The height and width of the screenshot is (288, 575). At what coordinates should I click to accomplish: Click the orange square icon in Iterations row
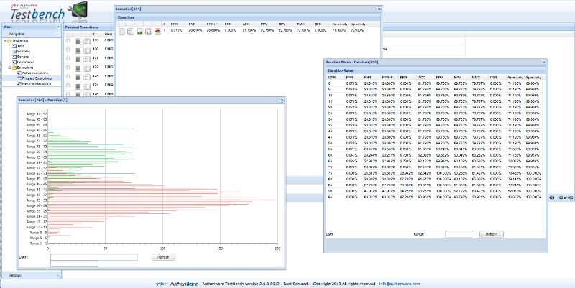pos(149,32)
